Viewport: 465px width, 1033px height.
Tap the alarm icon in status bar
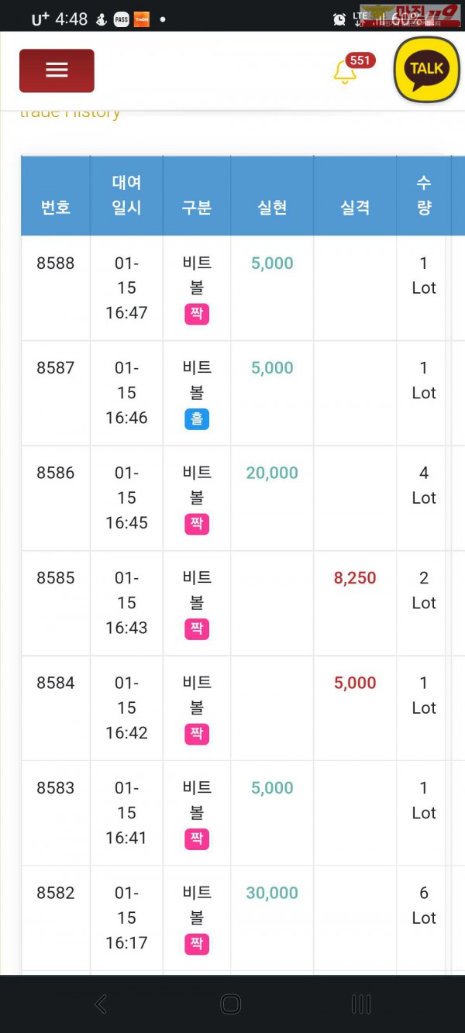pyautogui.click(x=339, y=19)
